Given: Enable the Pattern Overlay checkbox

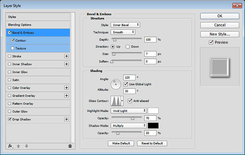Looking at the screenshot, I should (9, 103).
